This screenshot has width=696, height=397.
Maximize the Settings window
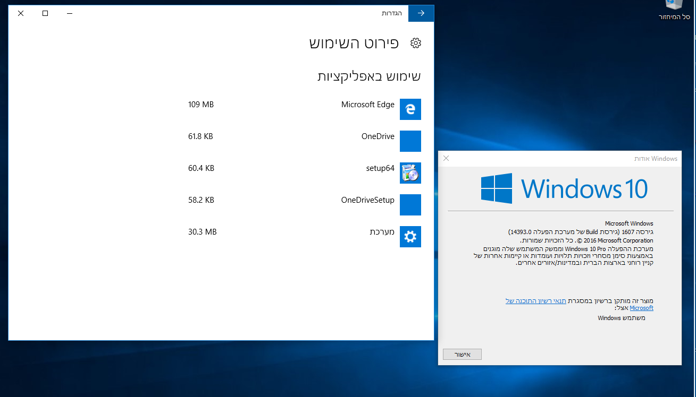coord(45,13)
